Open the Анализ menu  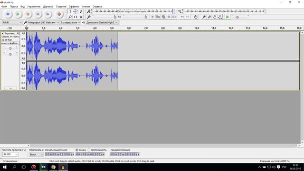pos(85,7)
